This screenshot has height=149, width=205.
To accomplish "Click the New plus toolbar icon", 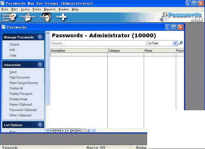I will pyautogui.click(x=61, y=17).
